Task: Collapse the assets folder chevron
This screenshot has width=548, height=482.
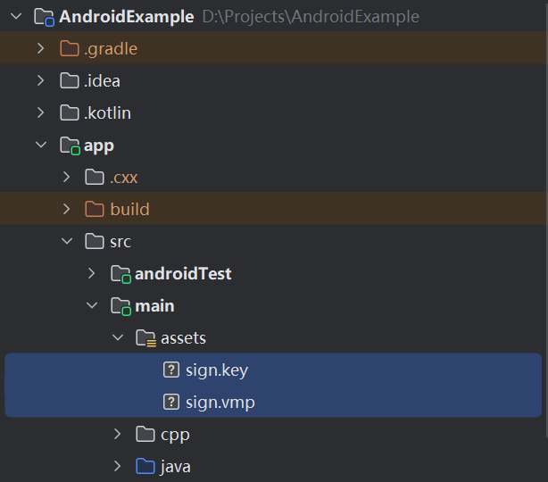Action: [118, 338]
